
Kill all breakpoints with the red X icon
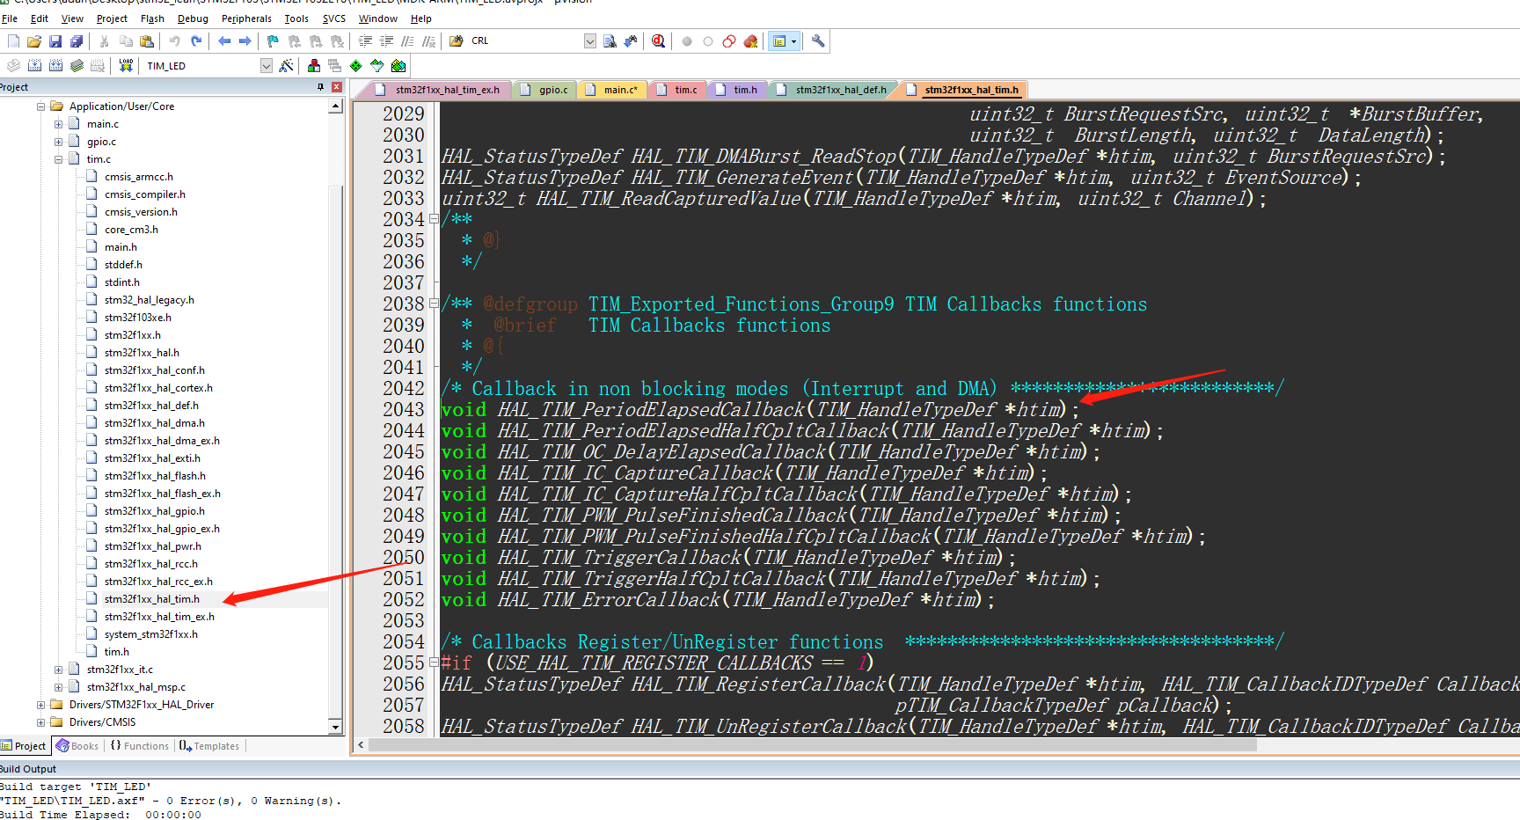(750, 41)
